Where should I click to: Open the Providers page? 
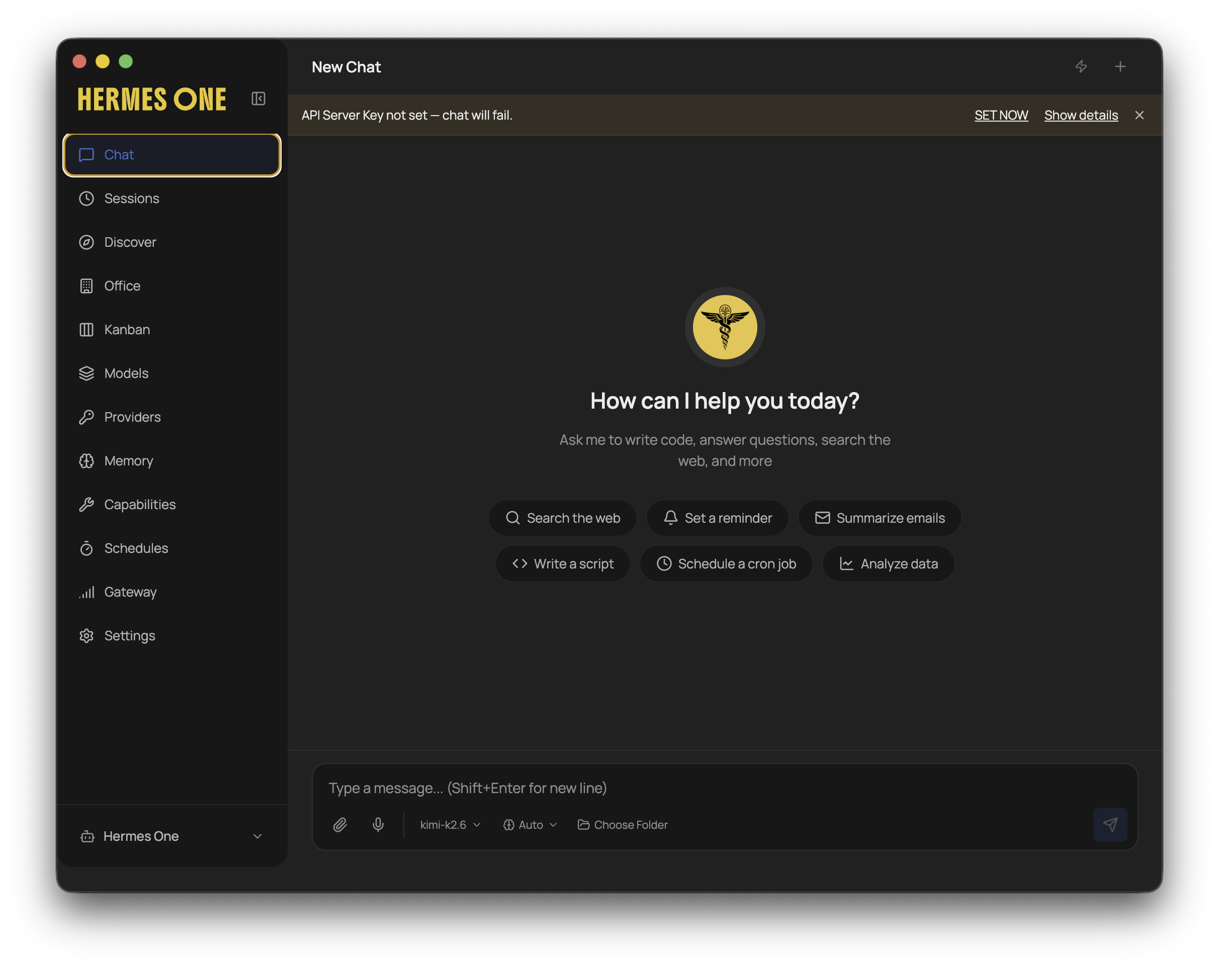coord(172,417)
